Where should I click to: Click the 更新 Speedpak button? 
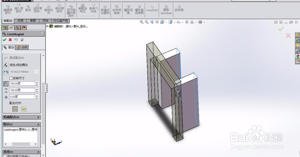(166, 10)
